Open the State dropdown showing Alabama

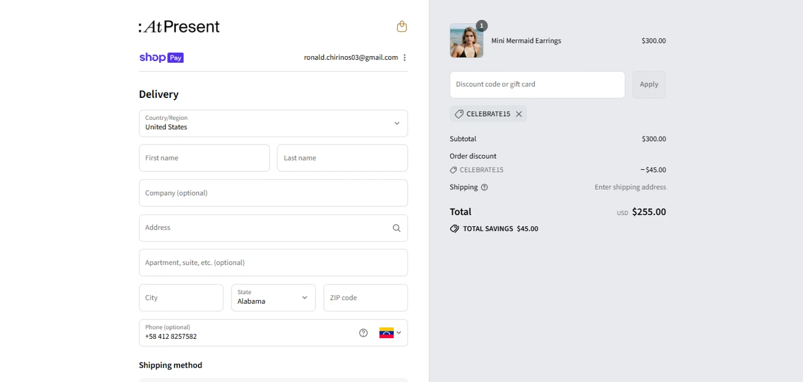coord(273,297)
